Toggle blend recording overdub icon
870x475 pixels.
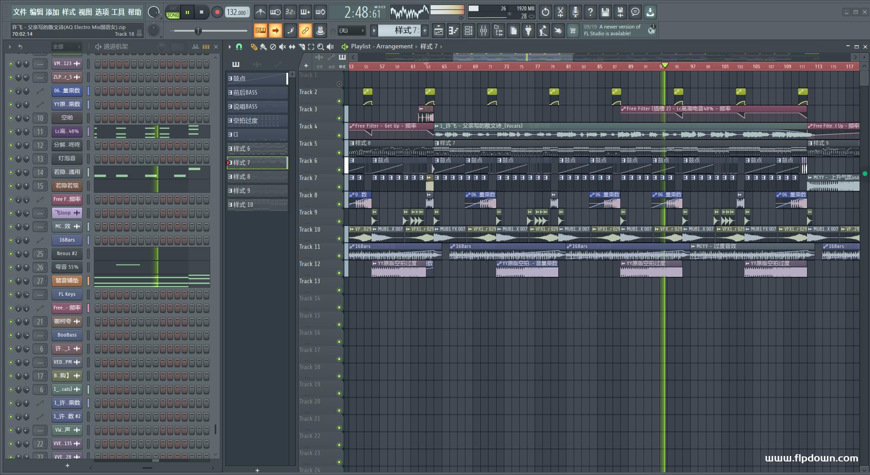tap(305, 12)
